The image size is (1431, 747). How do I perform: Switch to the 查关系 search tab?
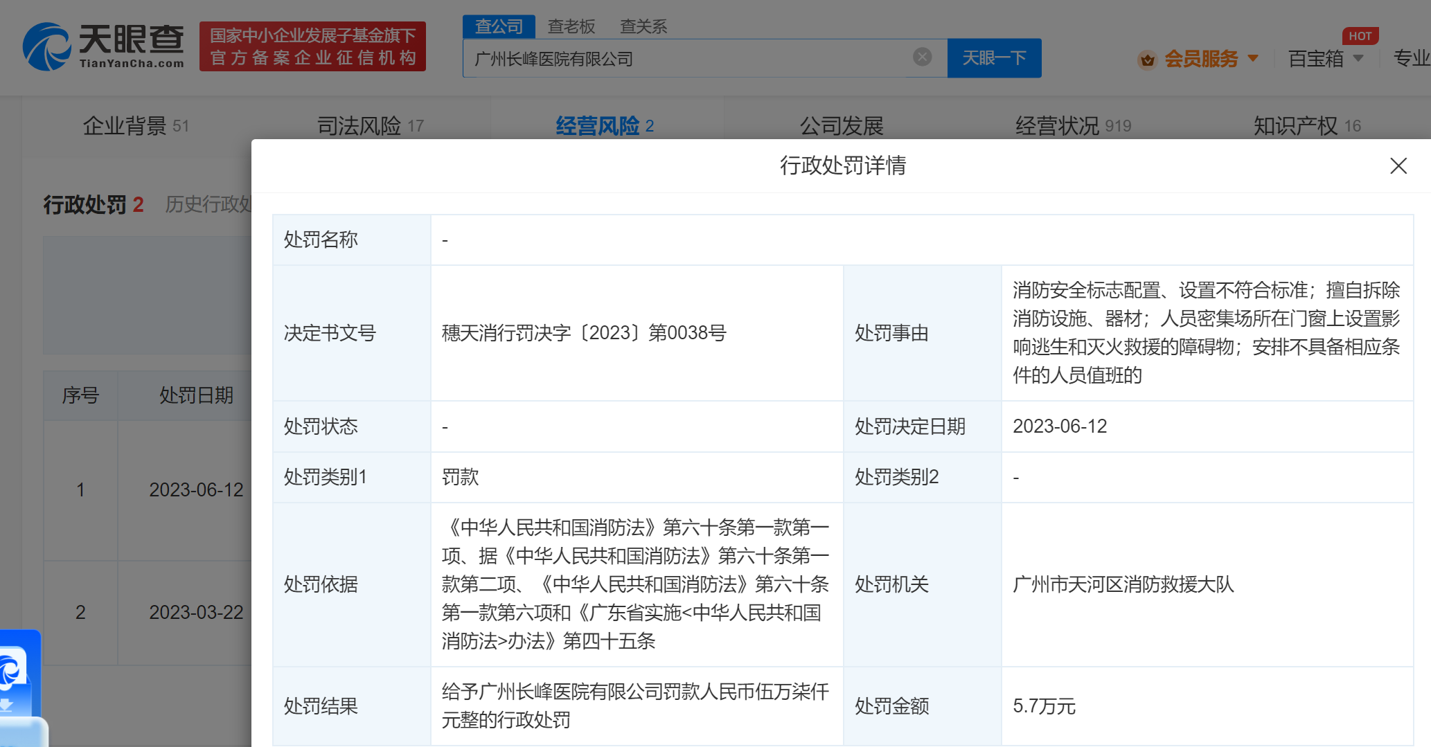pyautogui.click(x=643, y=26)
